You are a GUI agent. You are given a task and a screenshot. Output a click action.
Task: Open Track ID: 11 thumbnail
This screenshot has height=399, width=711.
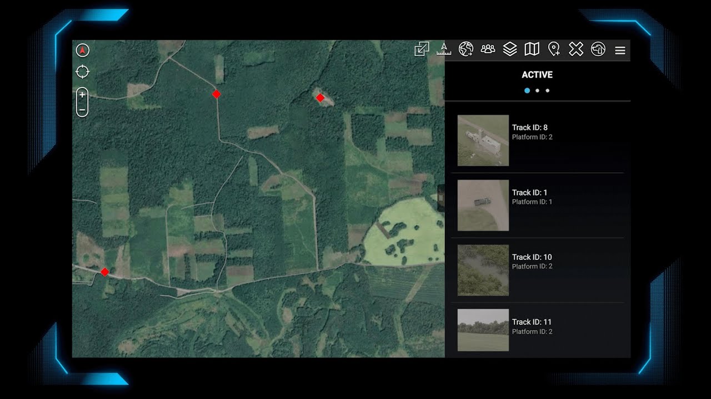[483, 330]
